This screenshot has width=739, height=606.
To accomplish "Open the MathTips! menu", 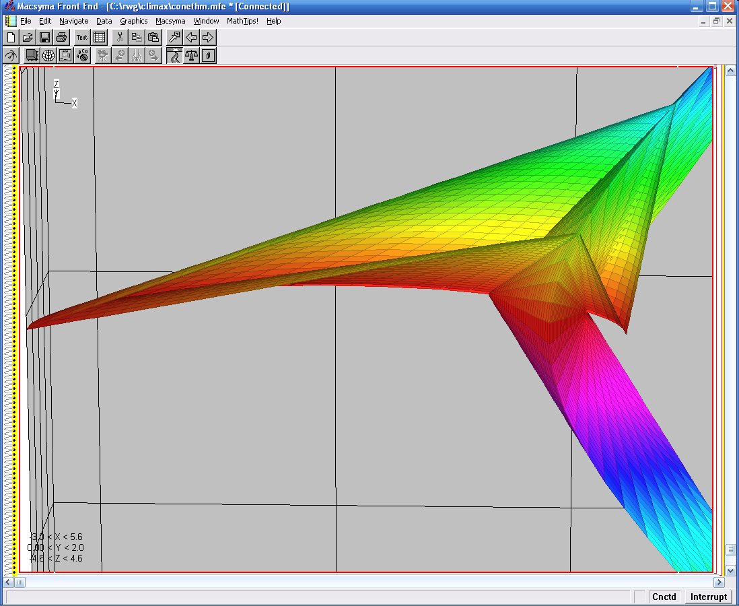I will point(242,21).
